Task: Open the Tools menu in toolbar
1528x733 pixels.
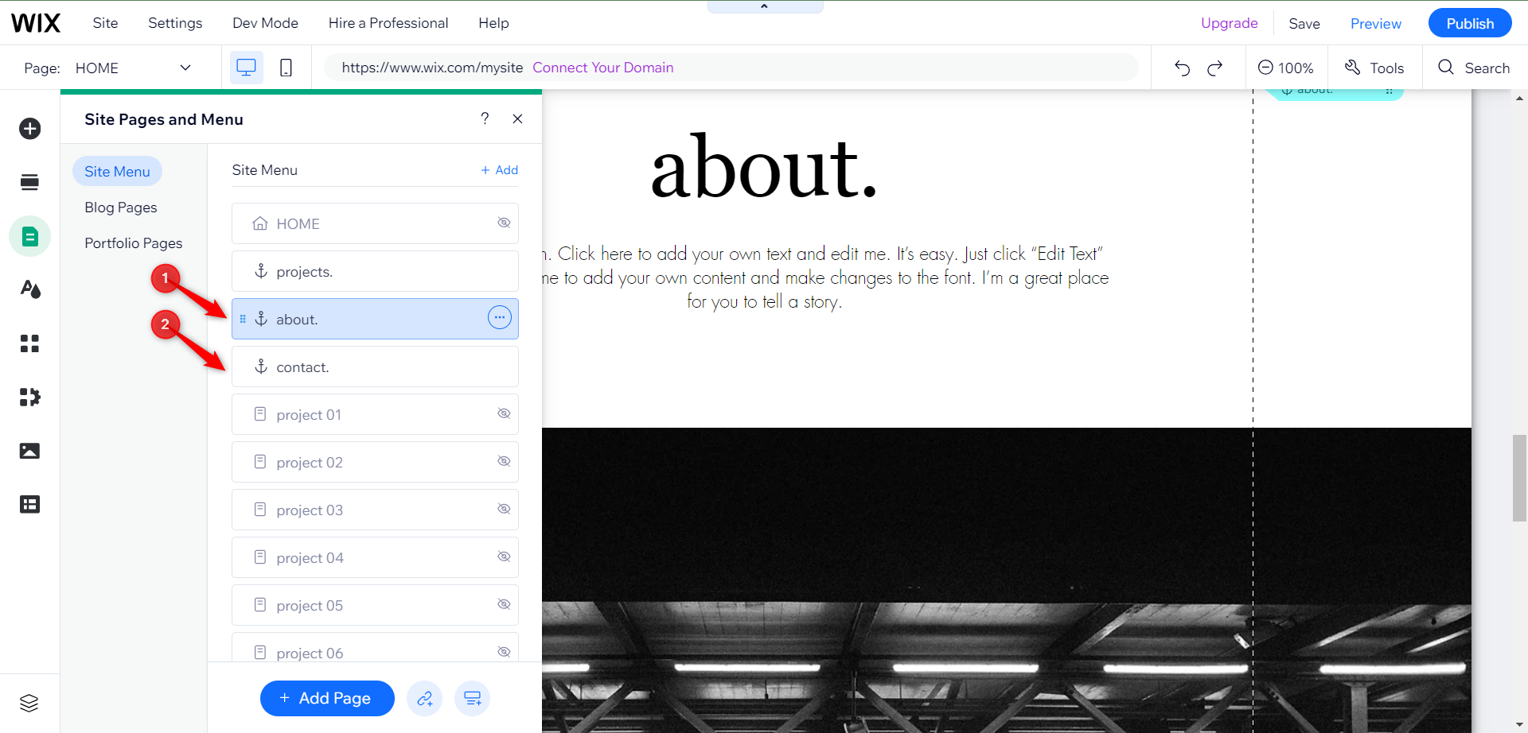Action: 1374,68
